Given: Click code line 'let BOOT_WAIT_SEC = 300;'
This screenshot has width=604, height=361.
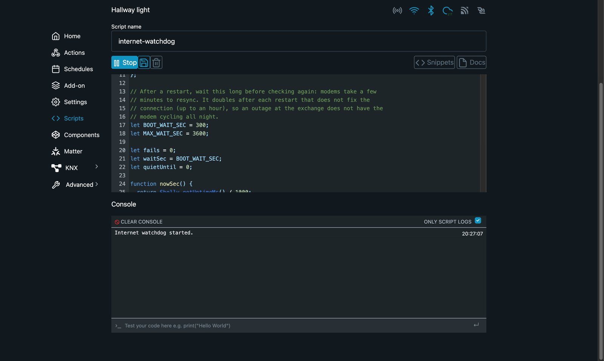Looking at the screenshot, I should [x=169, y=125].
